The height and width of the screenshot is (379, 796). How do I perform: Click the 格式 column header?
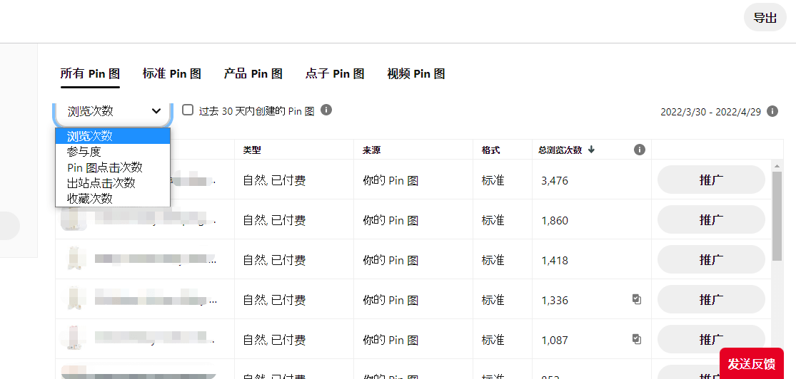point(491,150)
